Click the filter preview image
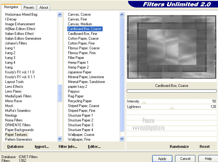Image resolution: width=218 pixels, height=162 pixels. click(x=172, y=47)
